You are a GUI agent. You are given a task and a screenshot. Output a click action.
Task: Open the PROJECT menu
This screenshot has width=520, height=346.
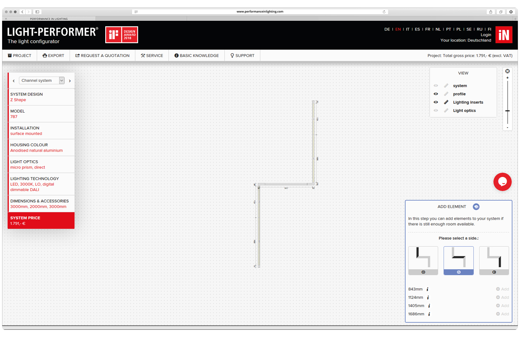[20, 56]
